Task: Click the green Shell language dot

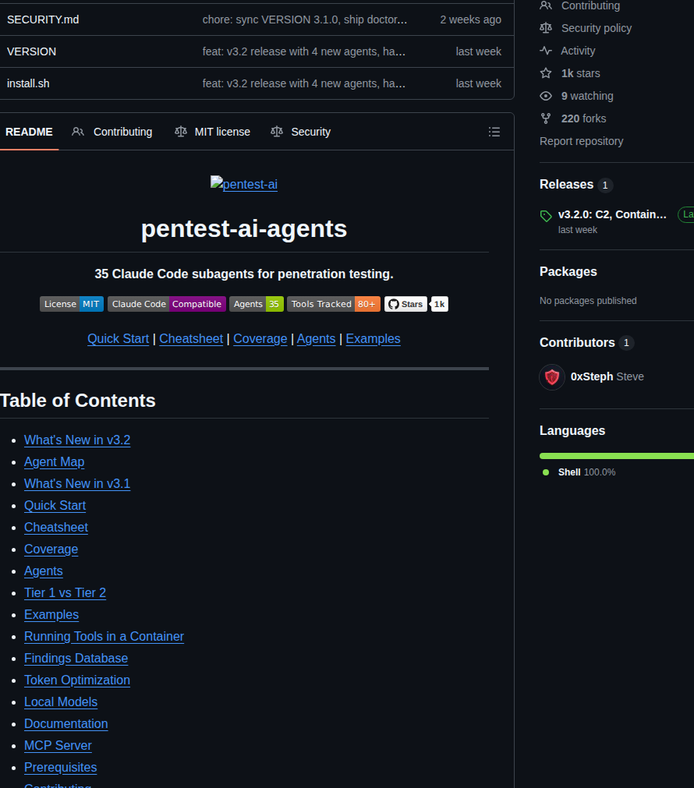Action: (x=546, y=472)
